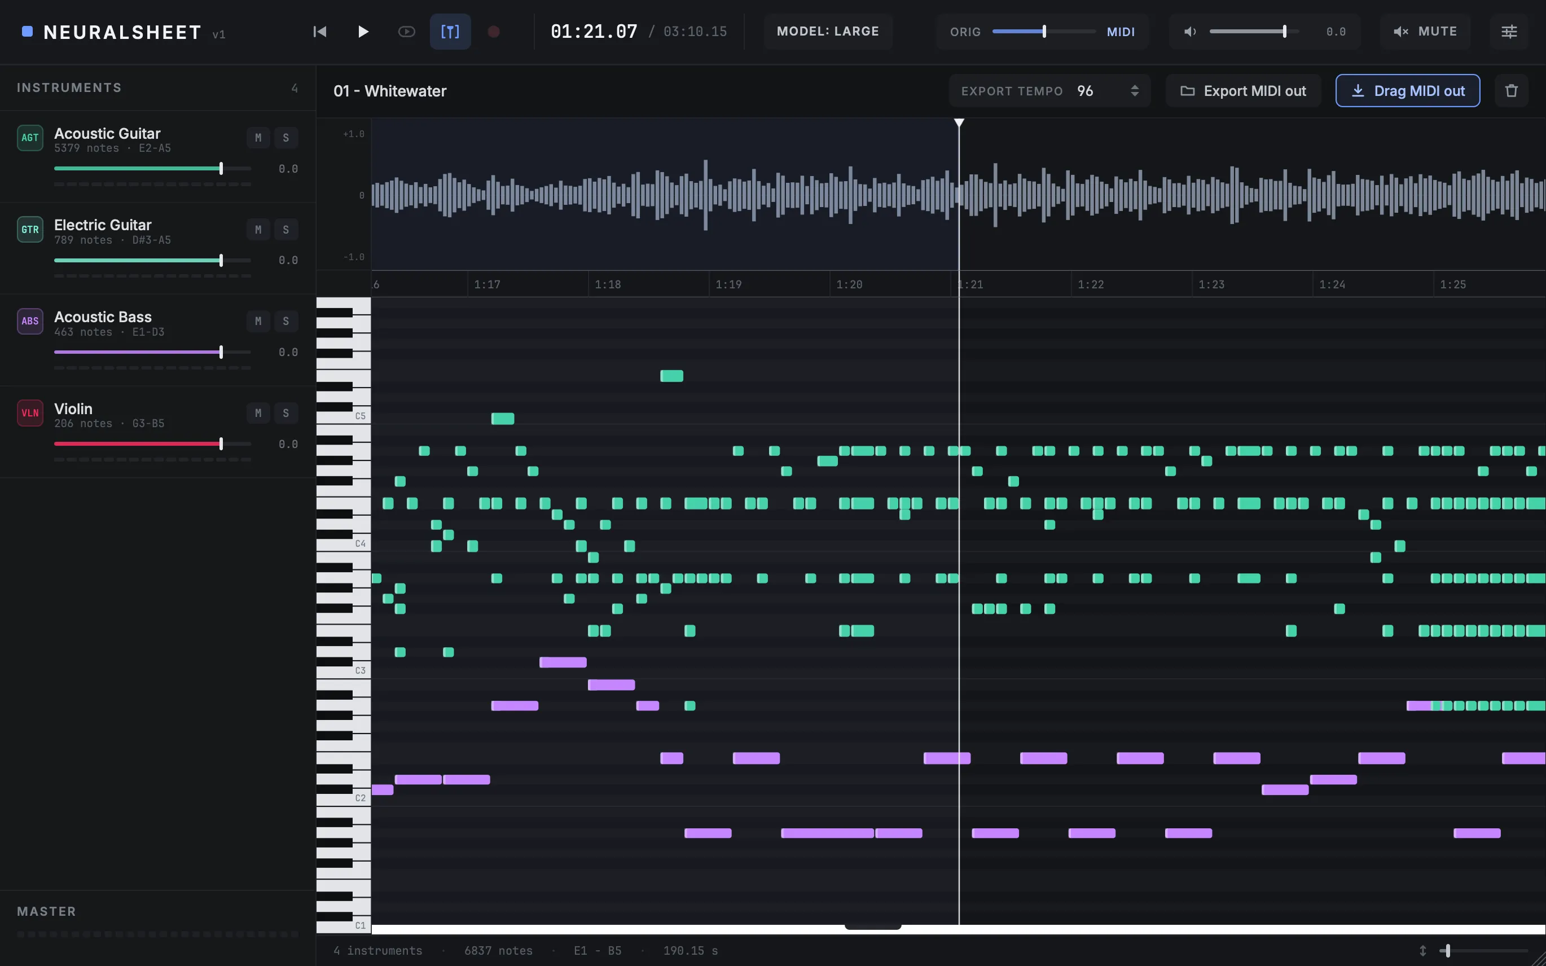Solo the Acoustic Bass track
Image resolution: width=1546 pixels, height=966 pixels.
pyautogui.click(x=286, y=322)
